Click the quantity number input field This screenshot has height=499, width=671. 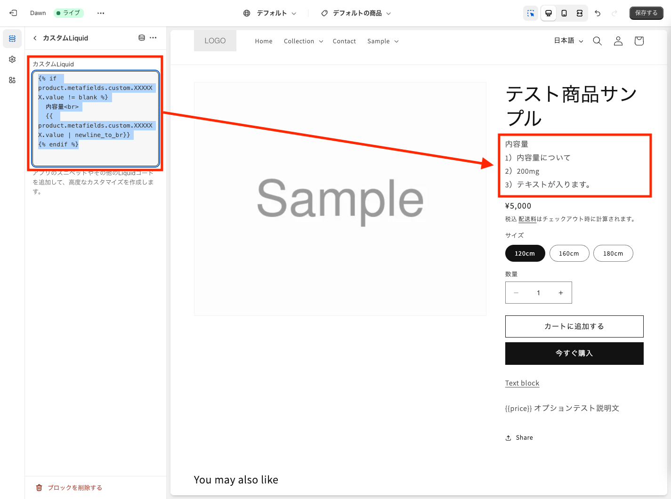tap(539, 293)
